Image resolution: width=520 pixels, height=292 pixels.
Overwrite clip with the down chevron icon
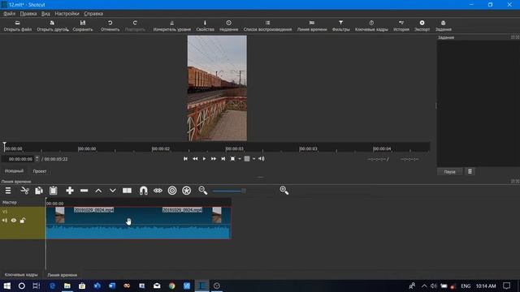[113, 191]
